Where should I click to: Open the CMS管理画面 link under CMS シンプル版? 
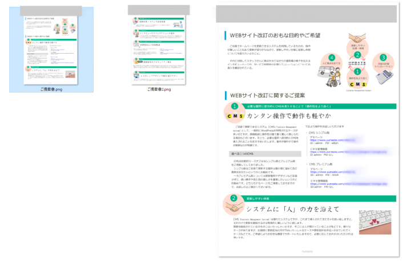point(348,152)
